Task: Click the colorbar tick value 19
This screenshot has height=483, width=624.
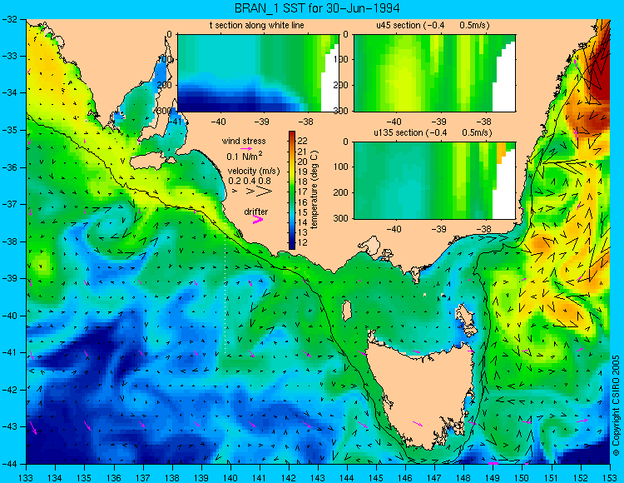Action: pos(303,172)
